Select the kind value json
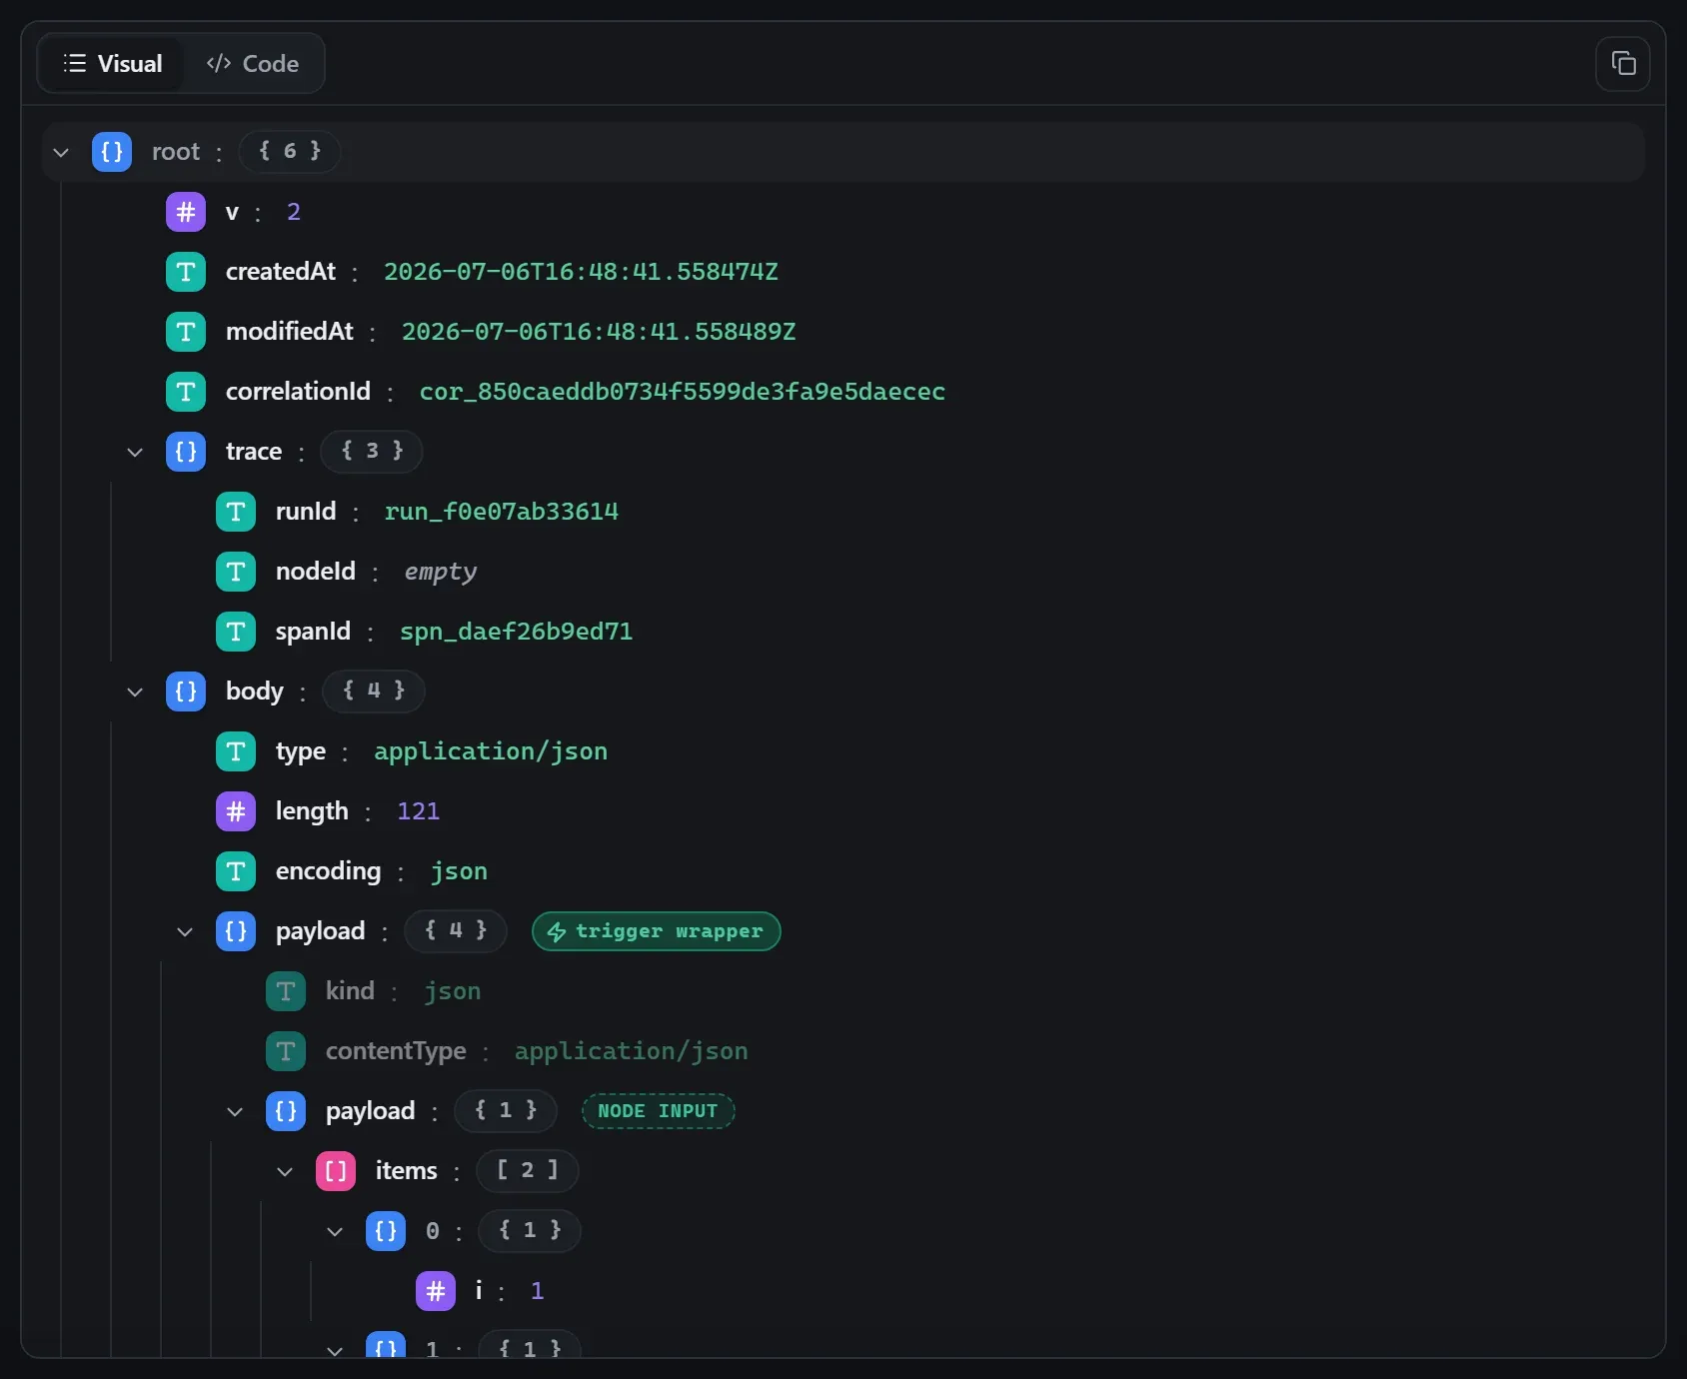The height and width of the screenshot is (1379, 1687). 453,991
